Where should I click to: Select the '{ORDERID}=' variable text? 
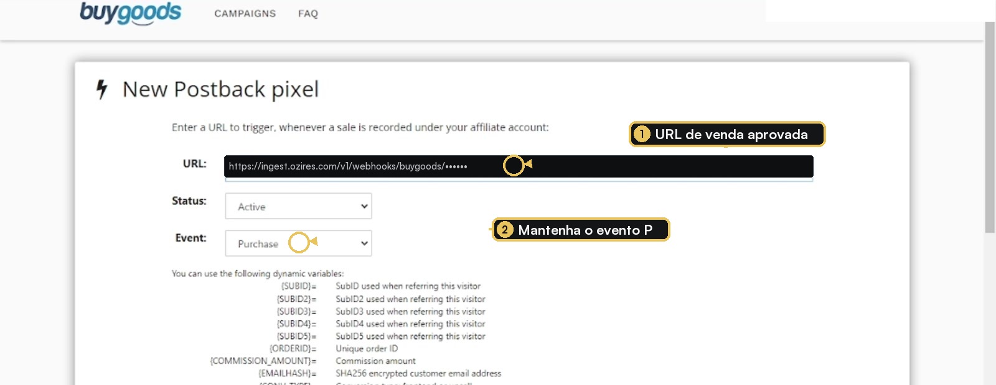coord(293,349)
